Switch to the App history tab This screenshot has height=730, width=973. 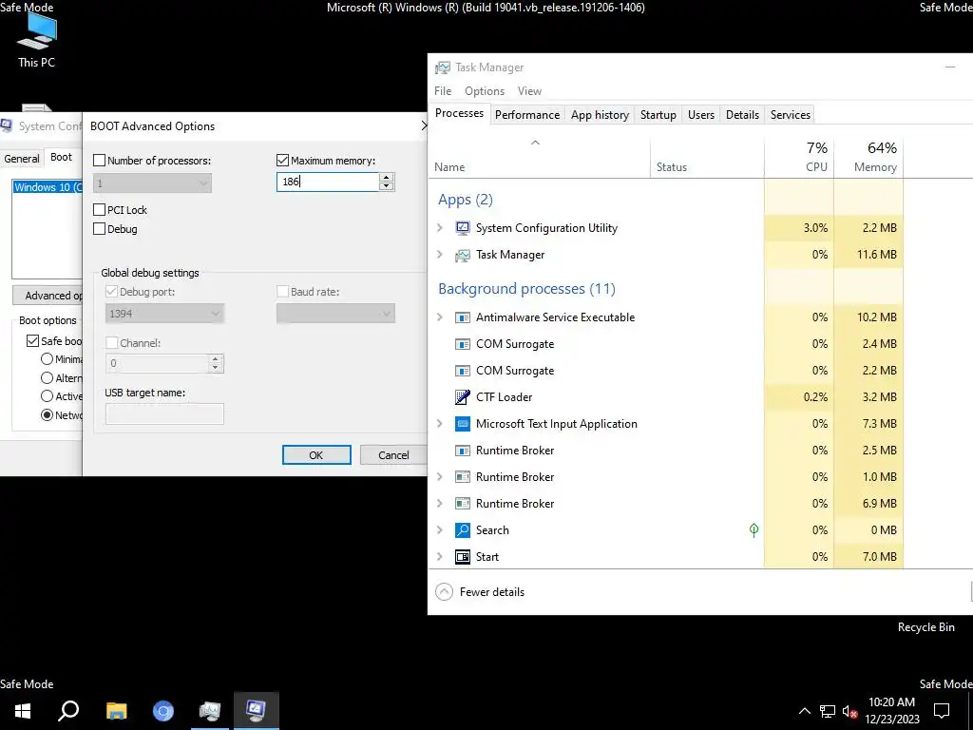click(x=601, y=115)
